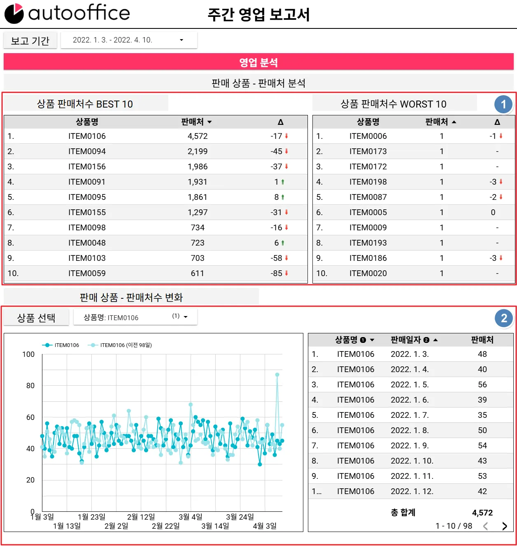Select ITEM0173 in WORST 10 table

pos(368,151)
